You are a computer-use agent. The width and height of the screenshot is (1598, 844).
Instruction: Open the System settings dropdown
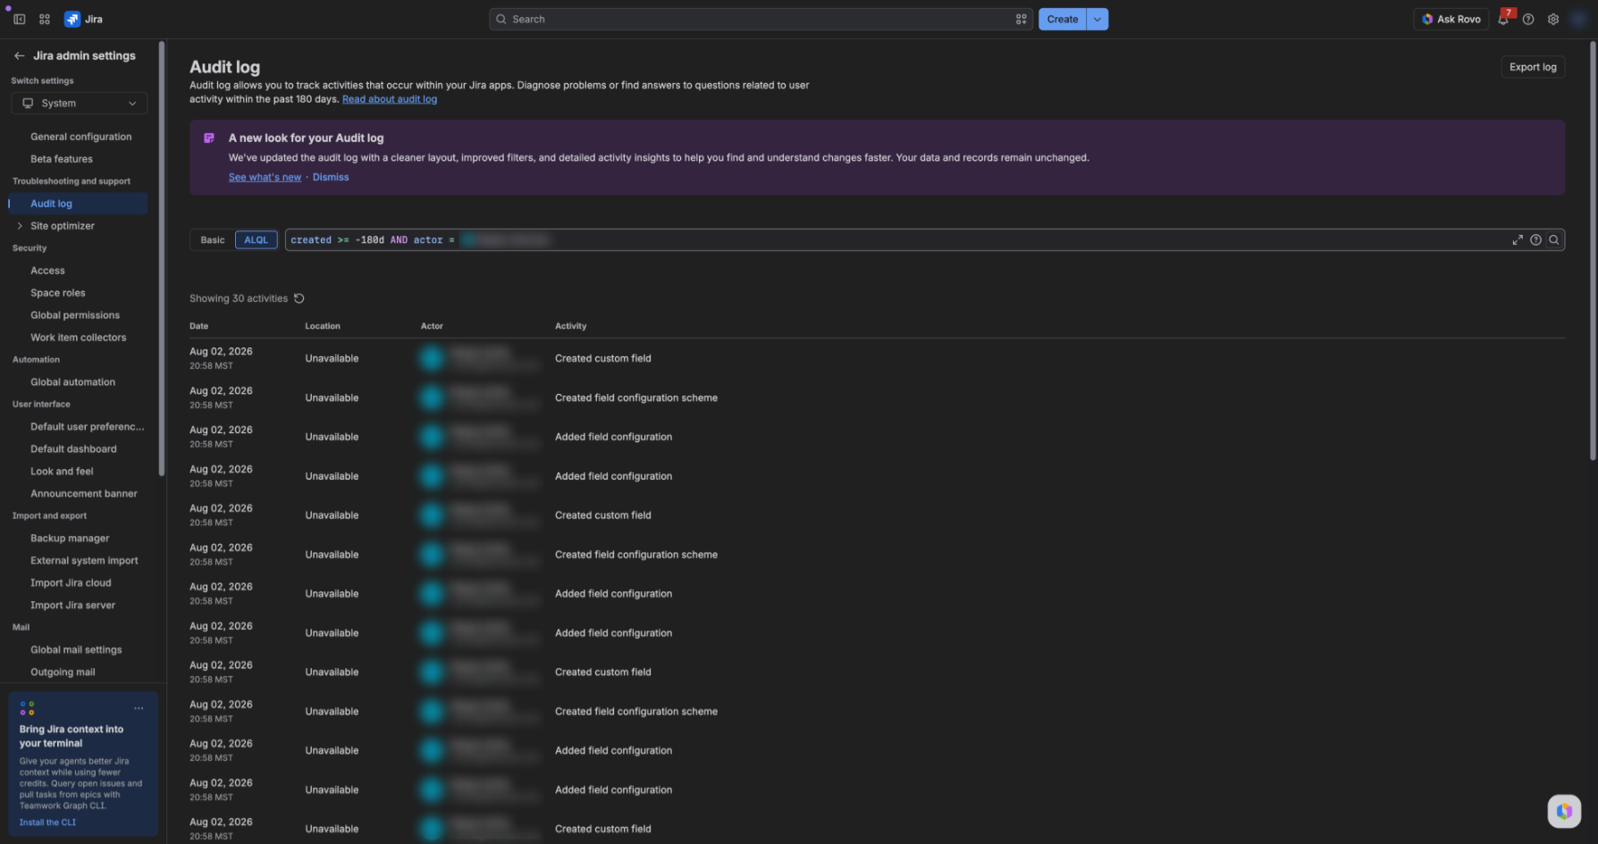[x=80, y=104]
